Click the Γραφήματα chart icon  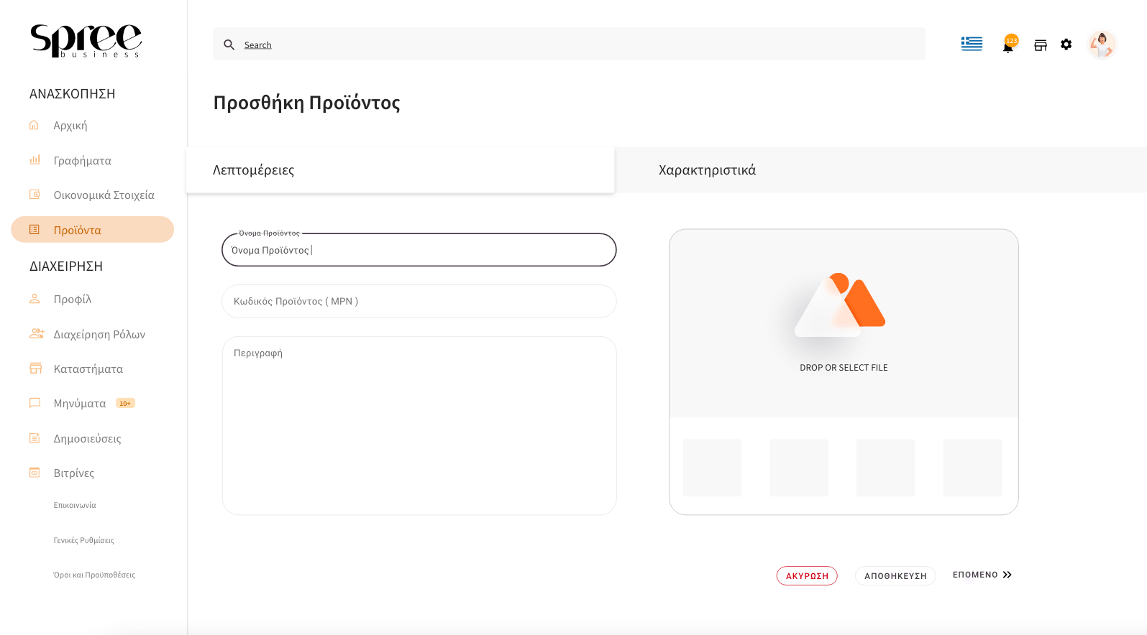coord(35,160)
